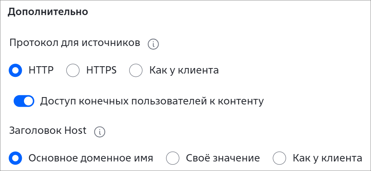Select Как у клиента radio under protocol
This screenshot has width=371, height=171.
tap(136, 70)
